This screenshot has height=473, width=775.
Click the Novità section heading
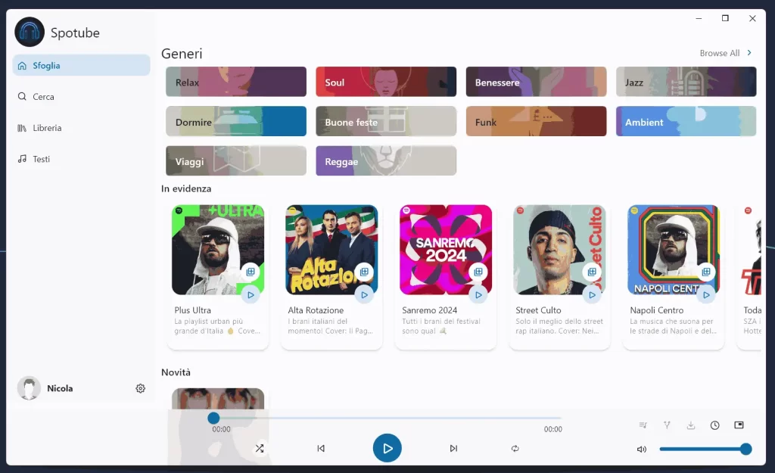coord(176,372)
